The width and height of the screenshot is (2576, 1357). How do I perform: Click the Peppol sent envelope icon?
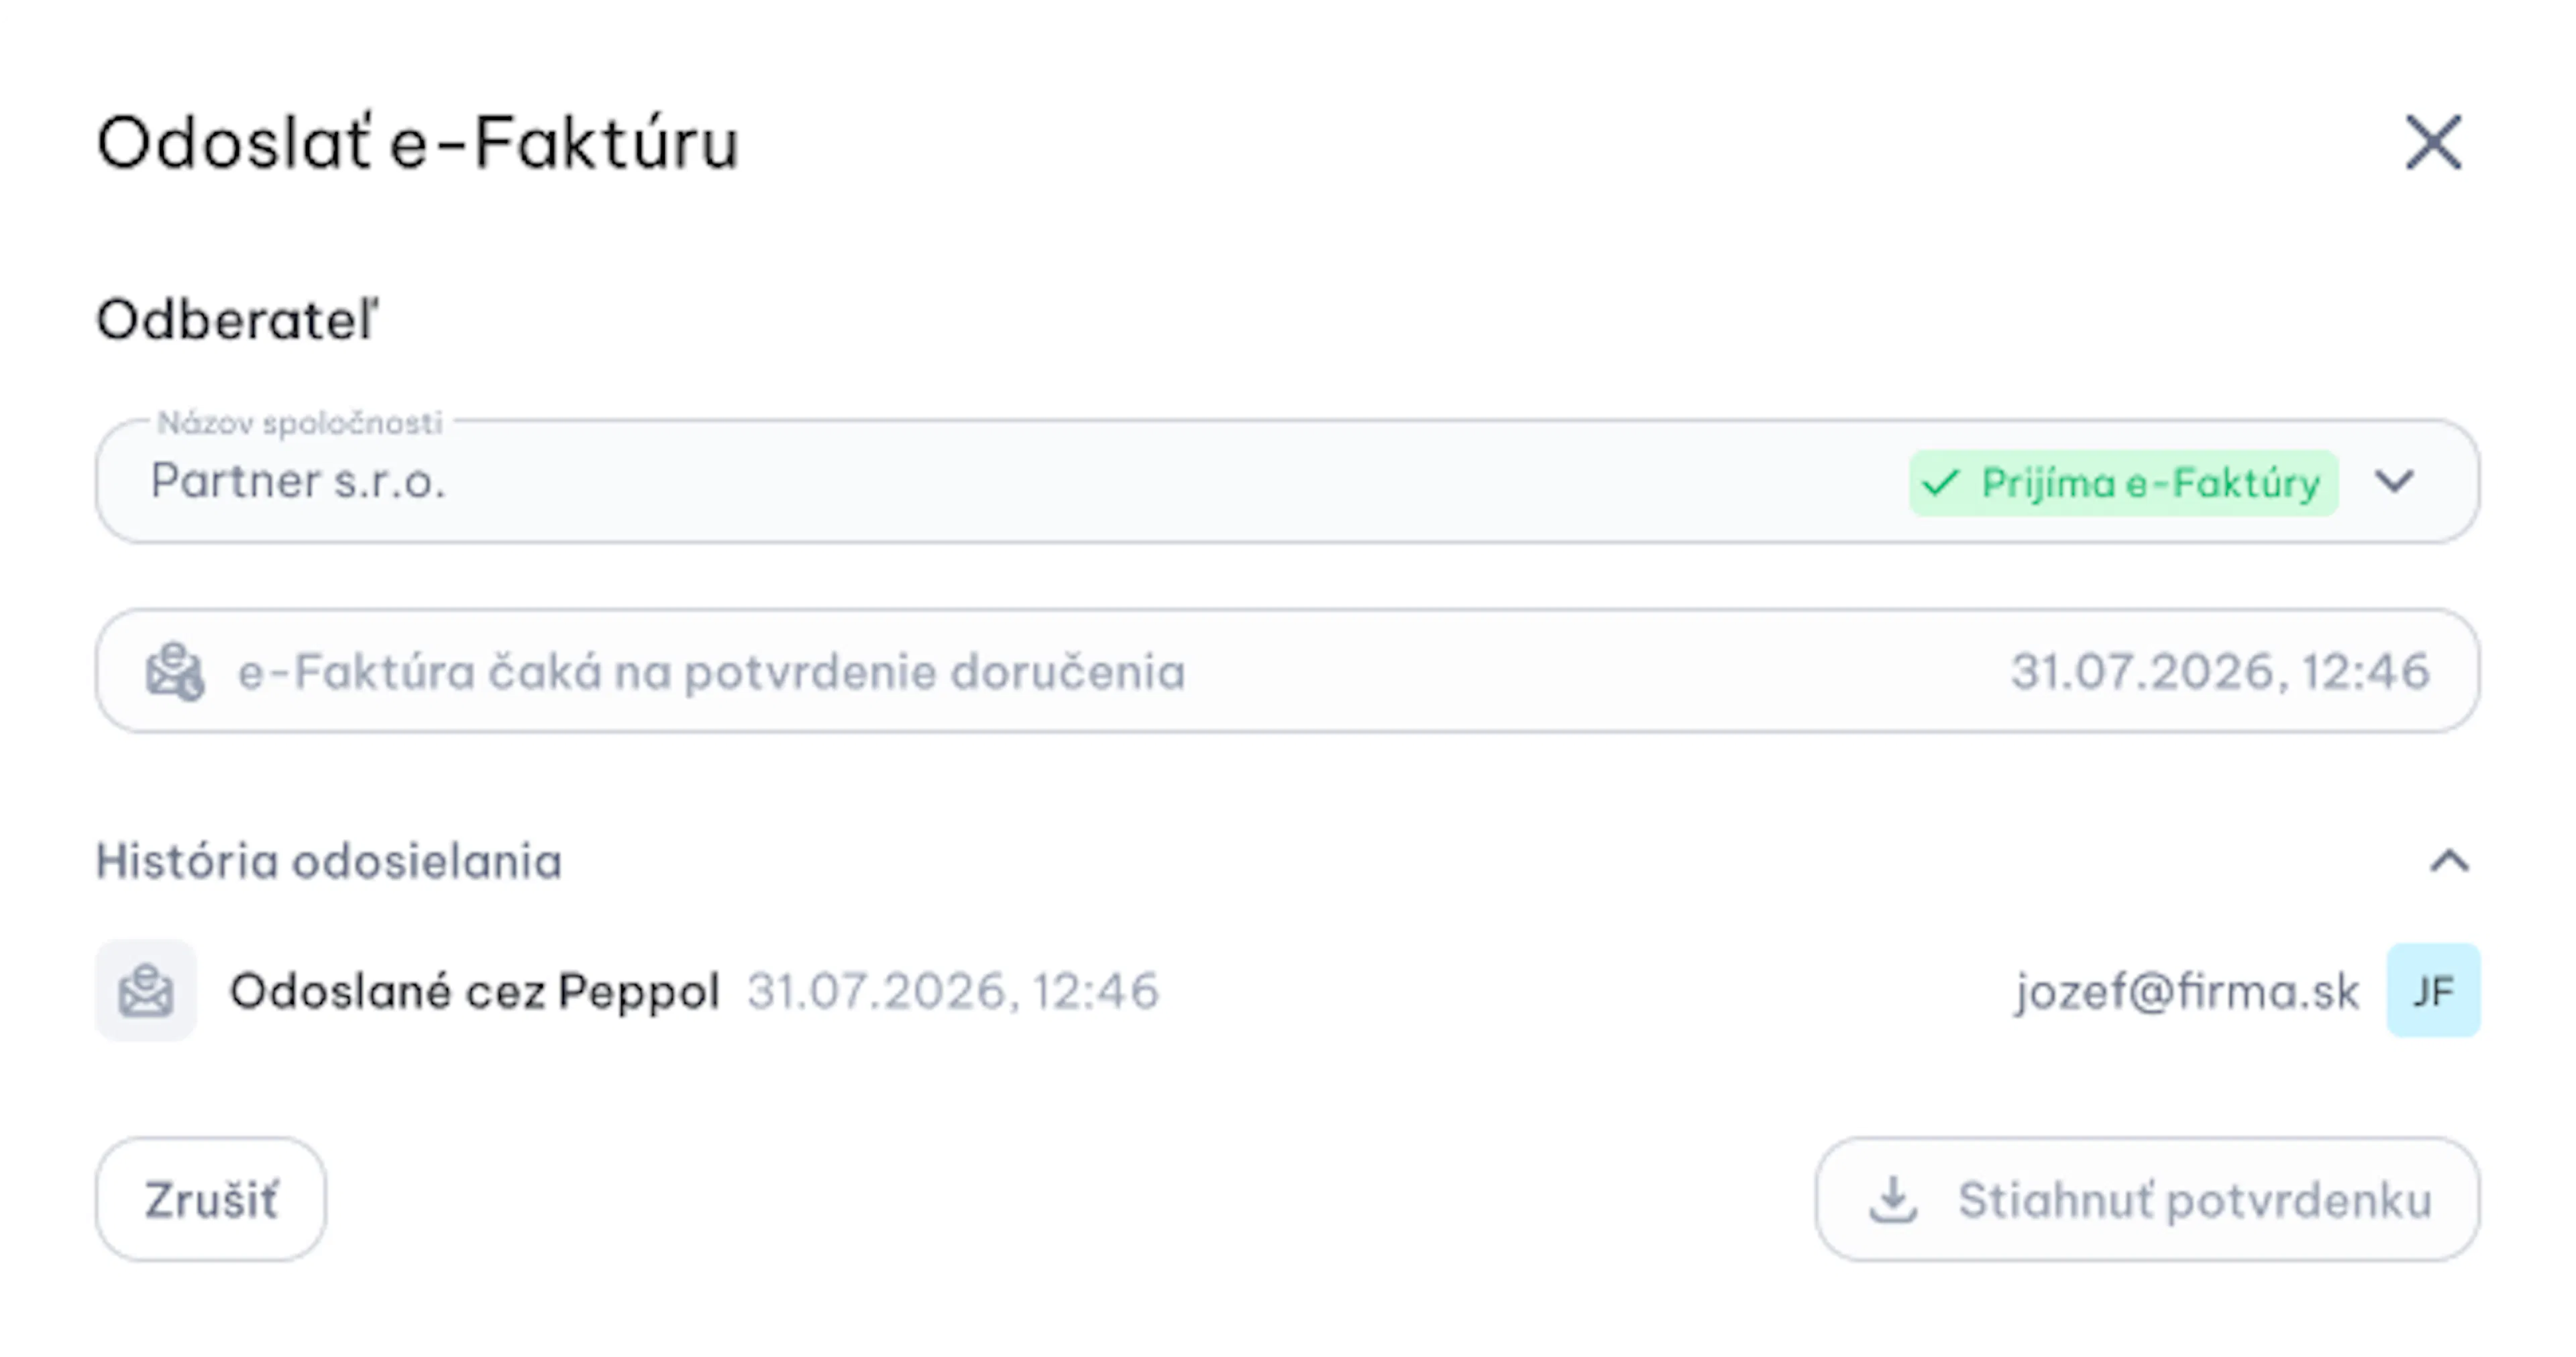click(x=146, y=991)
